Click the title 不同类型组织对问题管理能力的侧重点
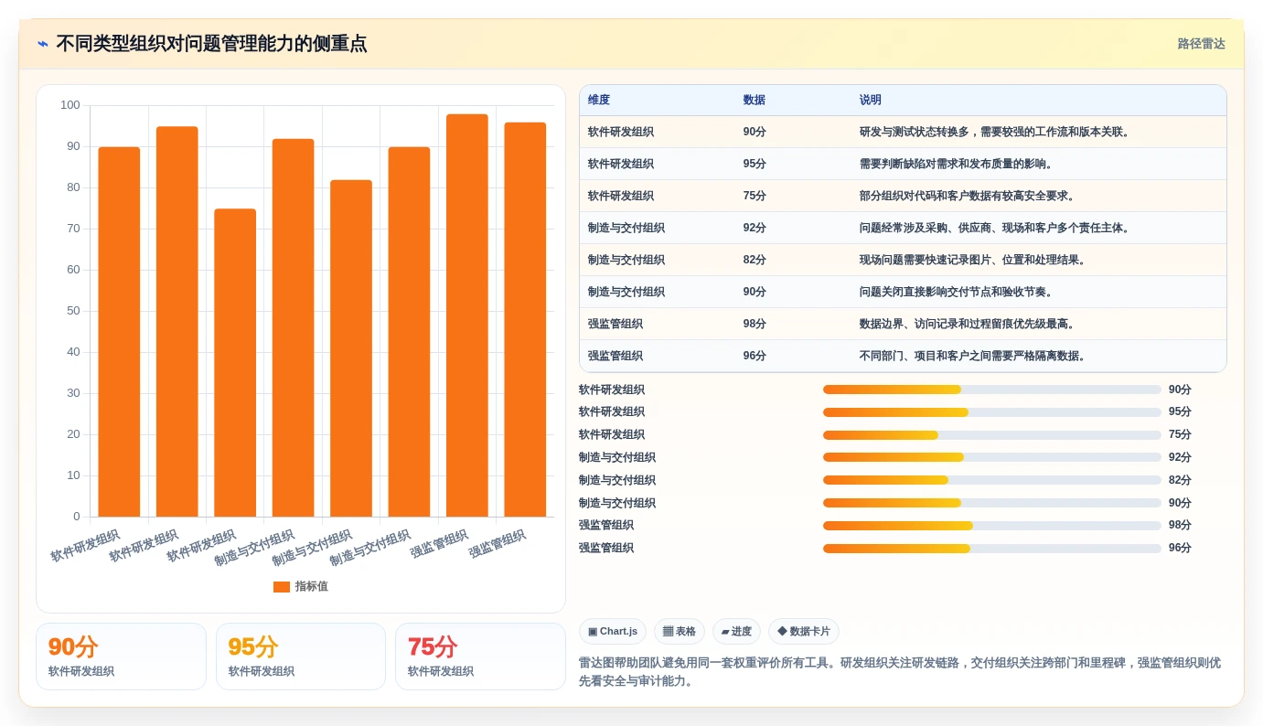Screen dimensions: 1263x726 pos(211,44)
